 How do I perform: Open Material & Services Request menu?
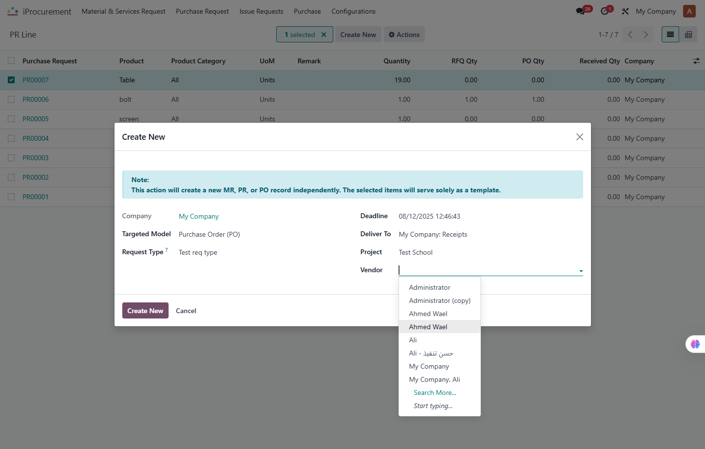point(123,11)
